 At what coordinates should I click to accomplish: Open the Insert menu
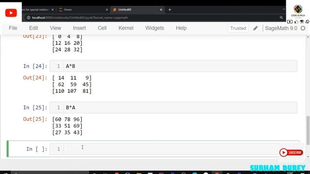(79, 28)
